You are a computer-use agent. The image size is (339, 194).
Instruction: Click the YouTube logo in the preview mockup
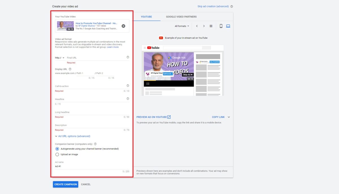(153, 48)
